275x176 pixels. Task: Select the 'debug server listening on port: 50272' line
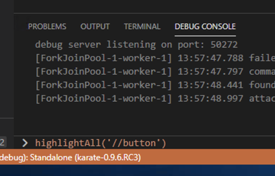[x=136, y=45]
